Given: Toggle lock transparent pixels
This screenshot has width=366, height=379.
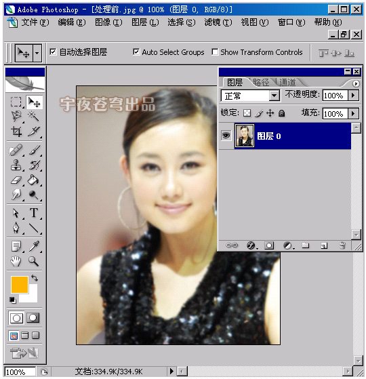Looking at the screenshot, I should [247, 113].
